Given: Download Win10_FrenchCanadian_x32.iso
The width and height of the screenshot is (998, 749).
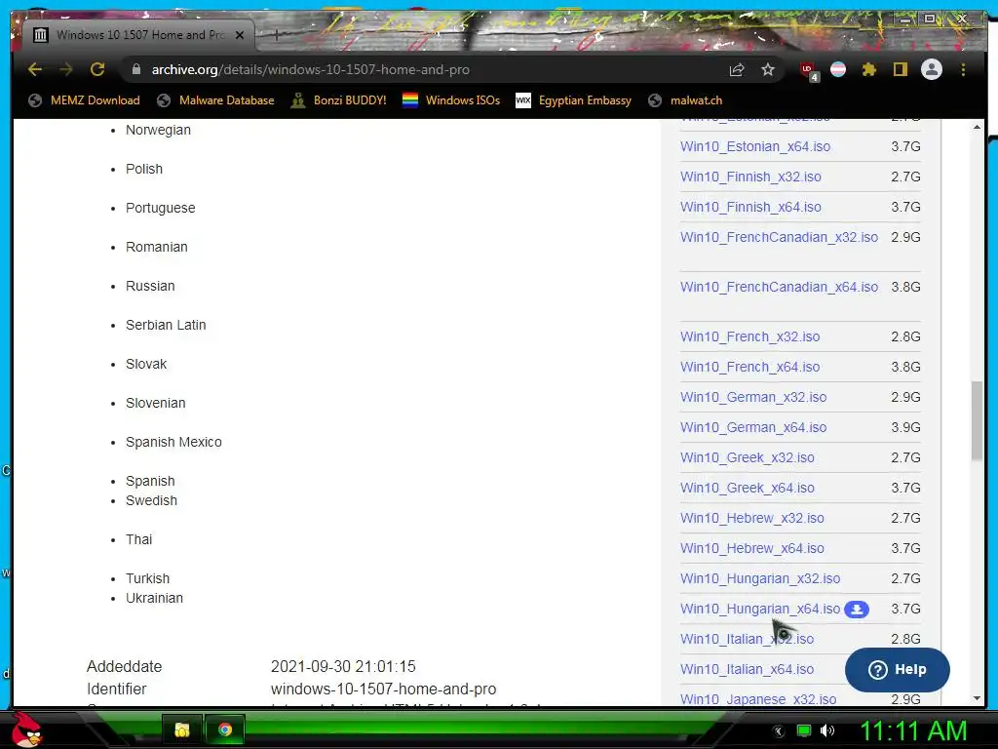Looking at the screenshot, I should 779,237.
